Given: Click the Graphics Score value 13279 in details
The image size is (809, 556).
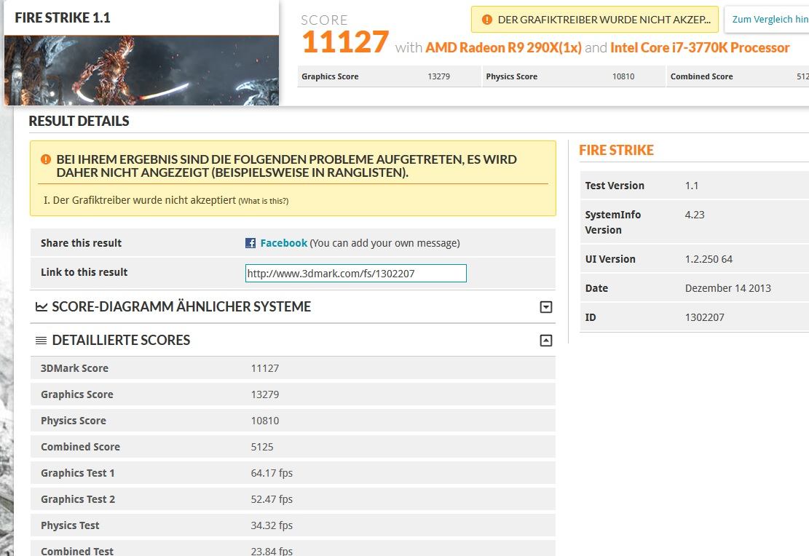Looking at the screenshot, I should pos(264,394).
